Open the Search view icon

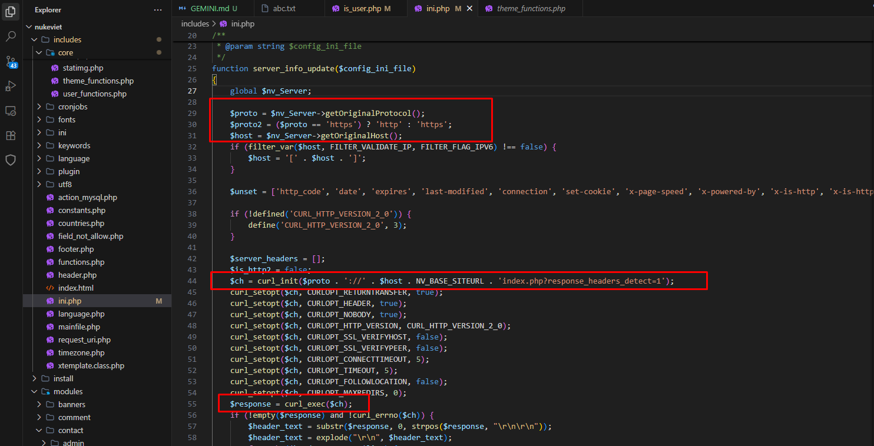11,36
